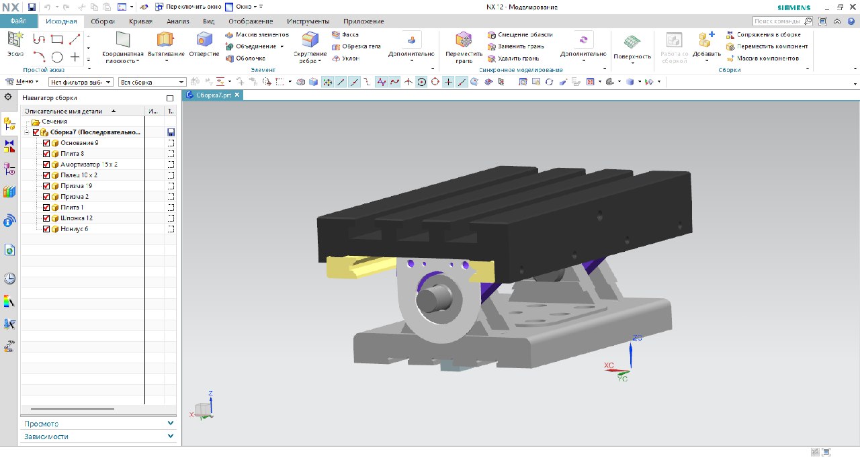This screenshot has height=458, width=860.
Task: Select the rectangle sketch tool
Action: point(57,40)
